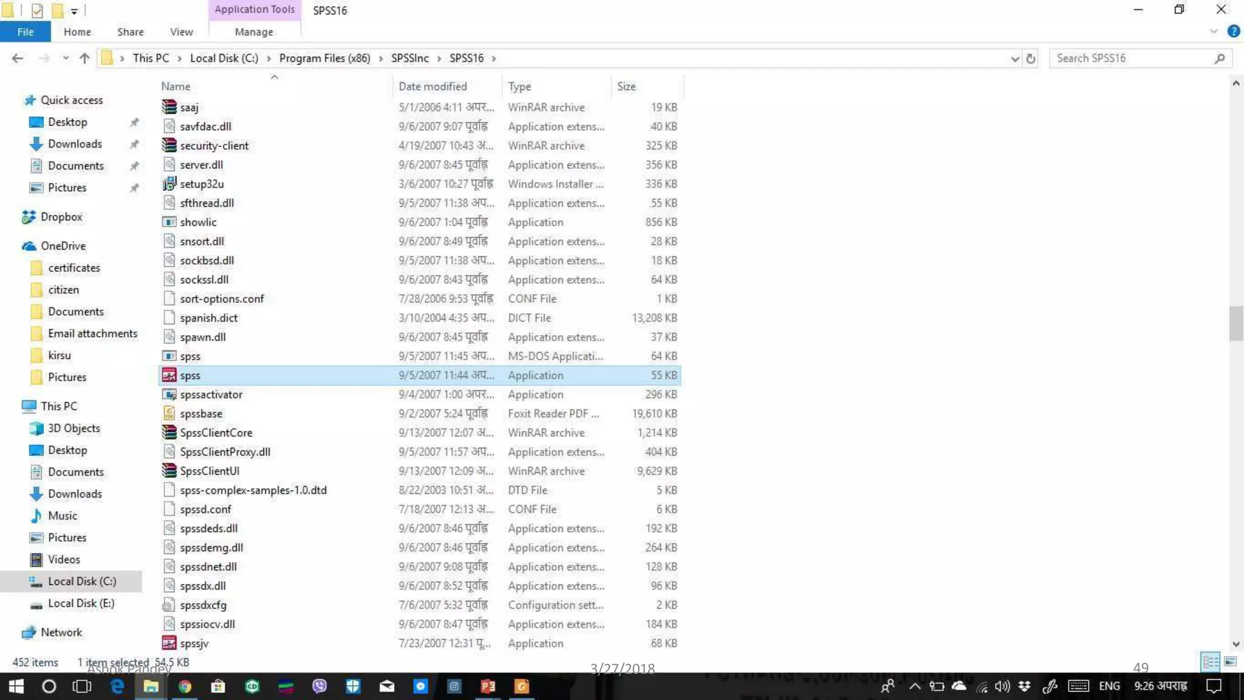Expand the ribbon using chevron arrow
This screenshot has width=1244, height=700.
click(1214, 32)
